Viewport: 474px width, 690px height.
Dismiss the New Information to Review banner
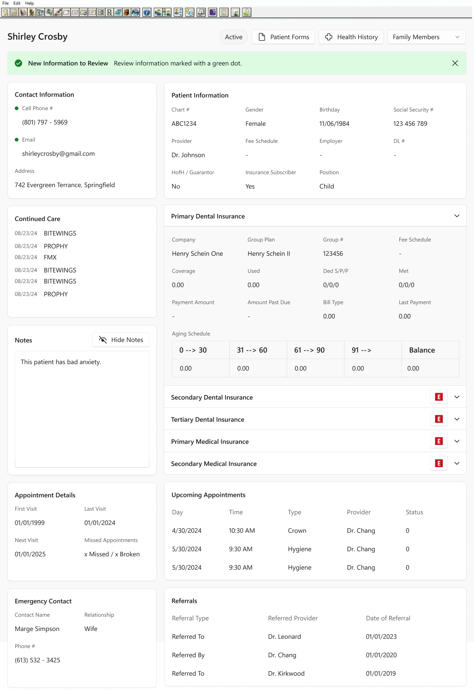(455, 63)
